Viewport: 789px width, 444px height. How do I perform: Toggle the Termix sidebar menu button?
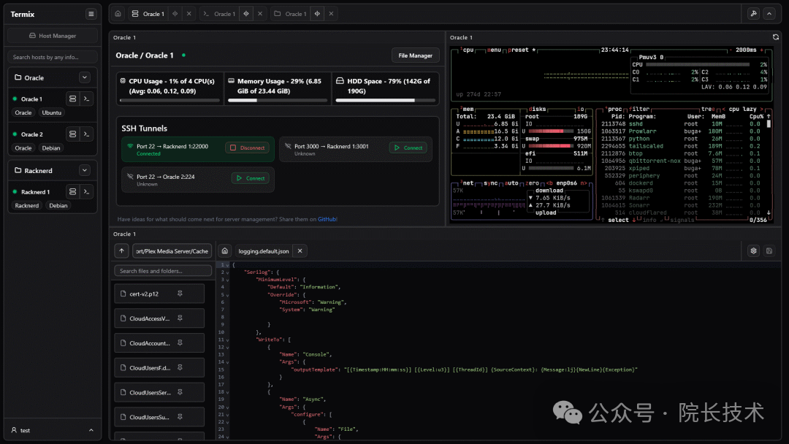[x=91, y=14]
